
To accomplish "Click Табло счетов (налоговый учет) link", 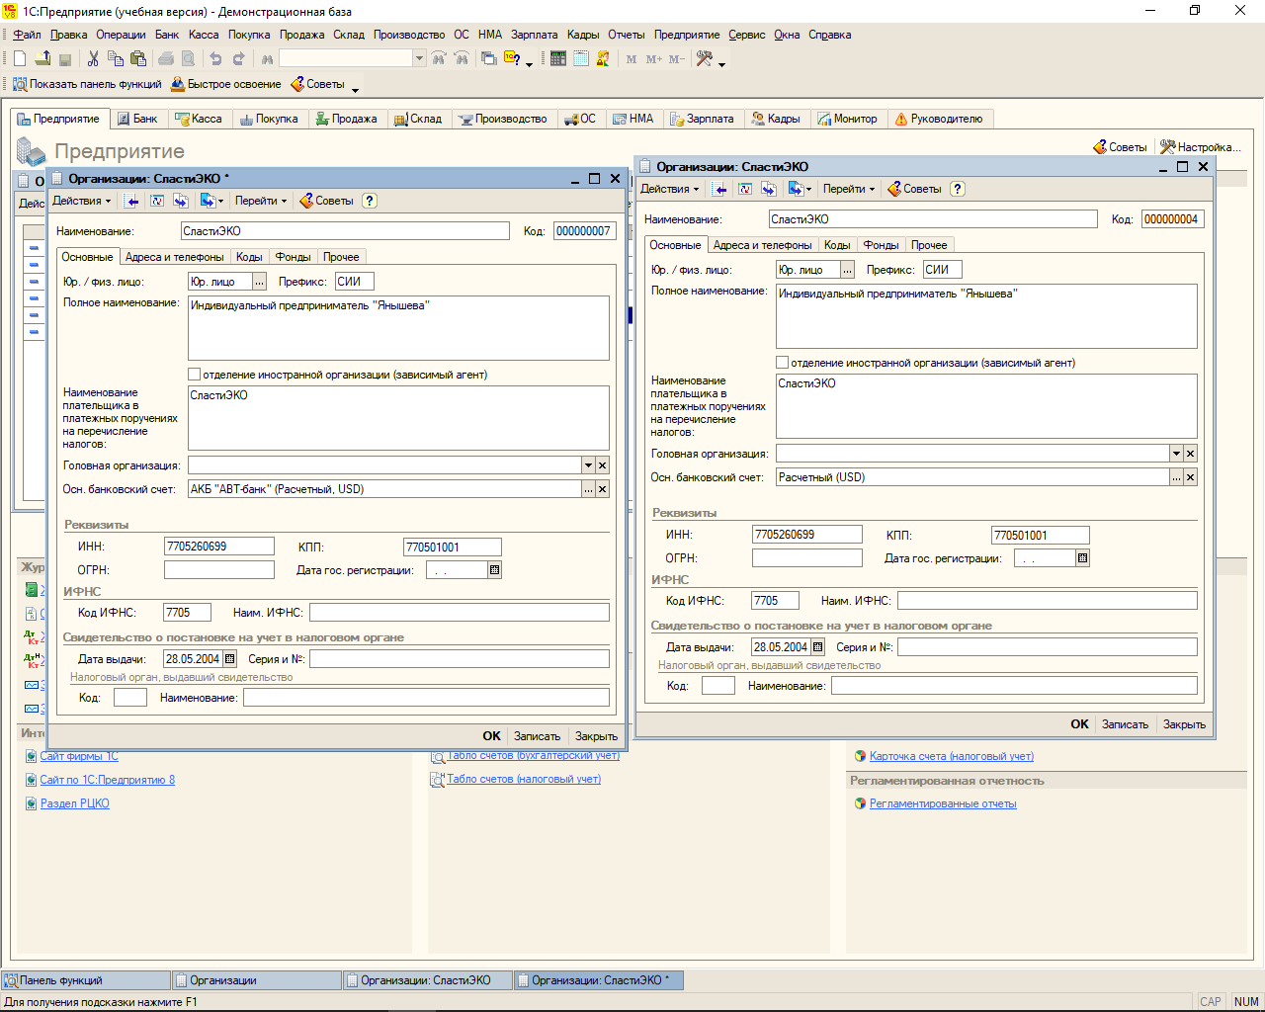I will pyautogui.click(x=523, y=779).
